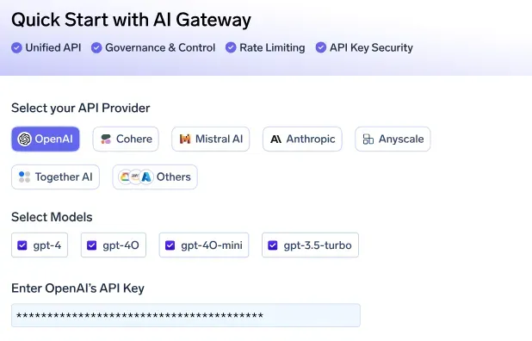Screen dimensions: 532x341
Task: Open the Others providers option
Action: 155,177
